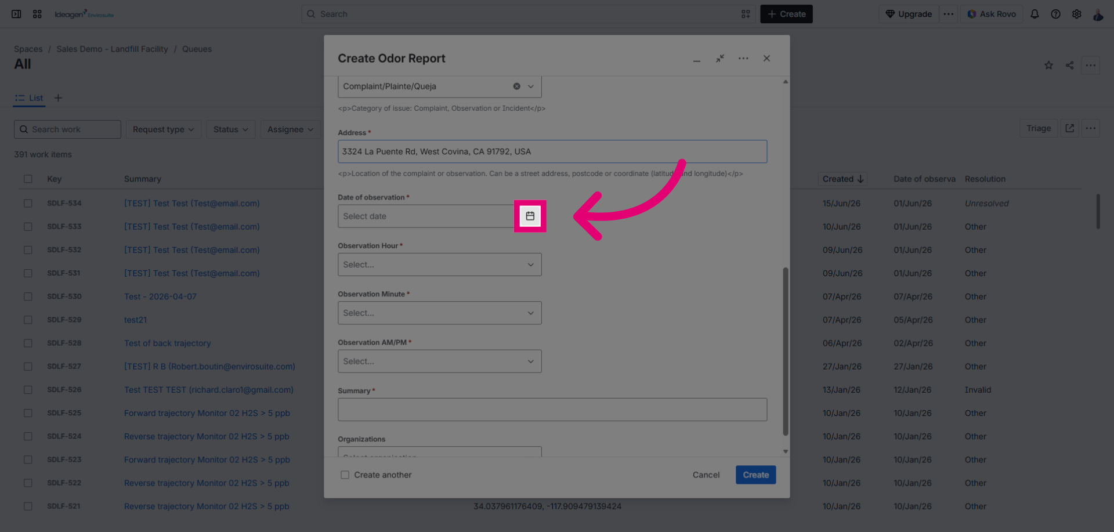
Task: Click the top bar Create button
Action: click(786, 14)
